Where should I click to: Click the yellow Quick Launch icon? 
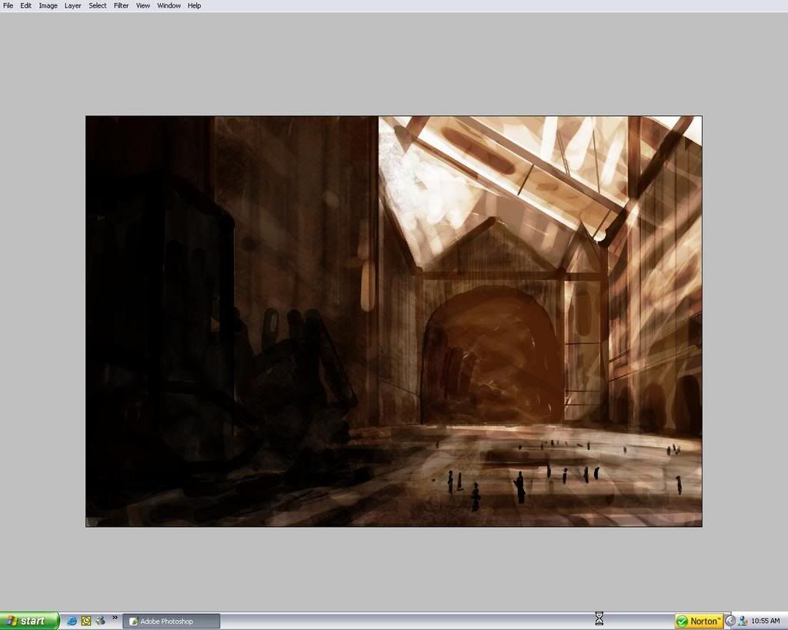coord(86,621)
